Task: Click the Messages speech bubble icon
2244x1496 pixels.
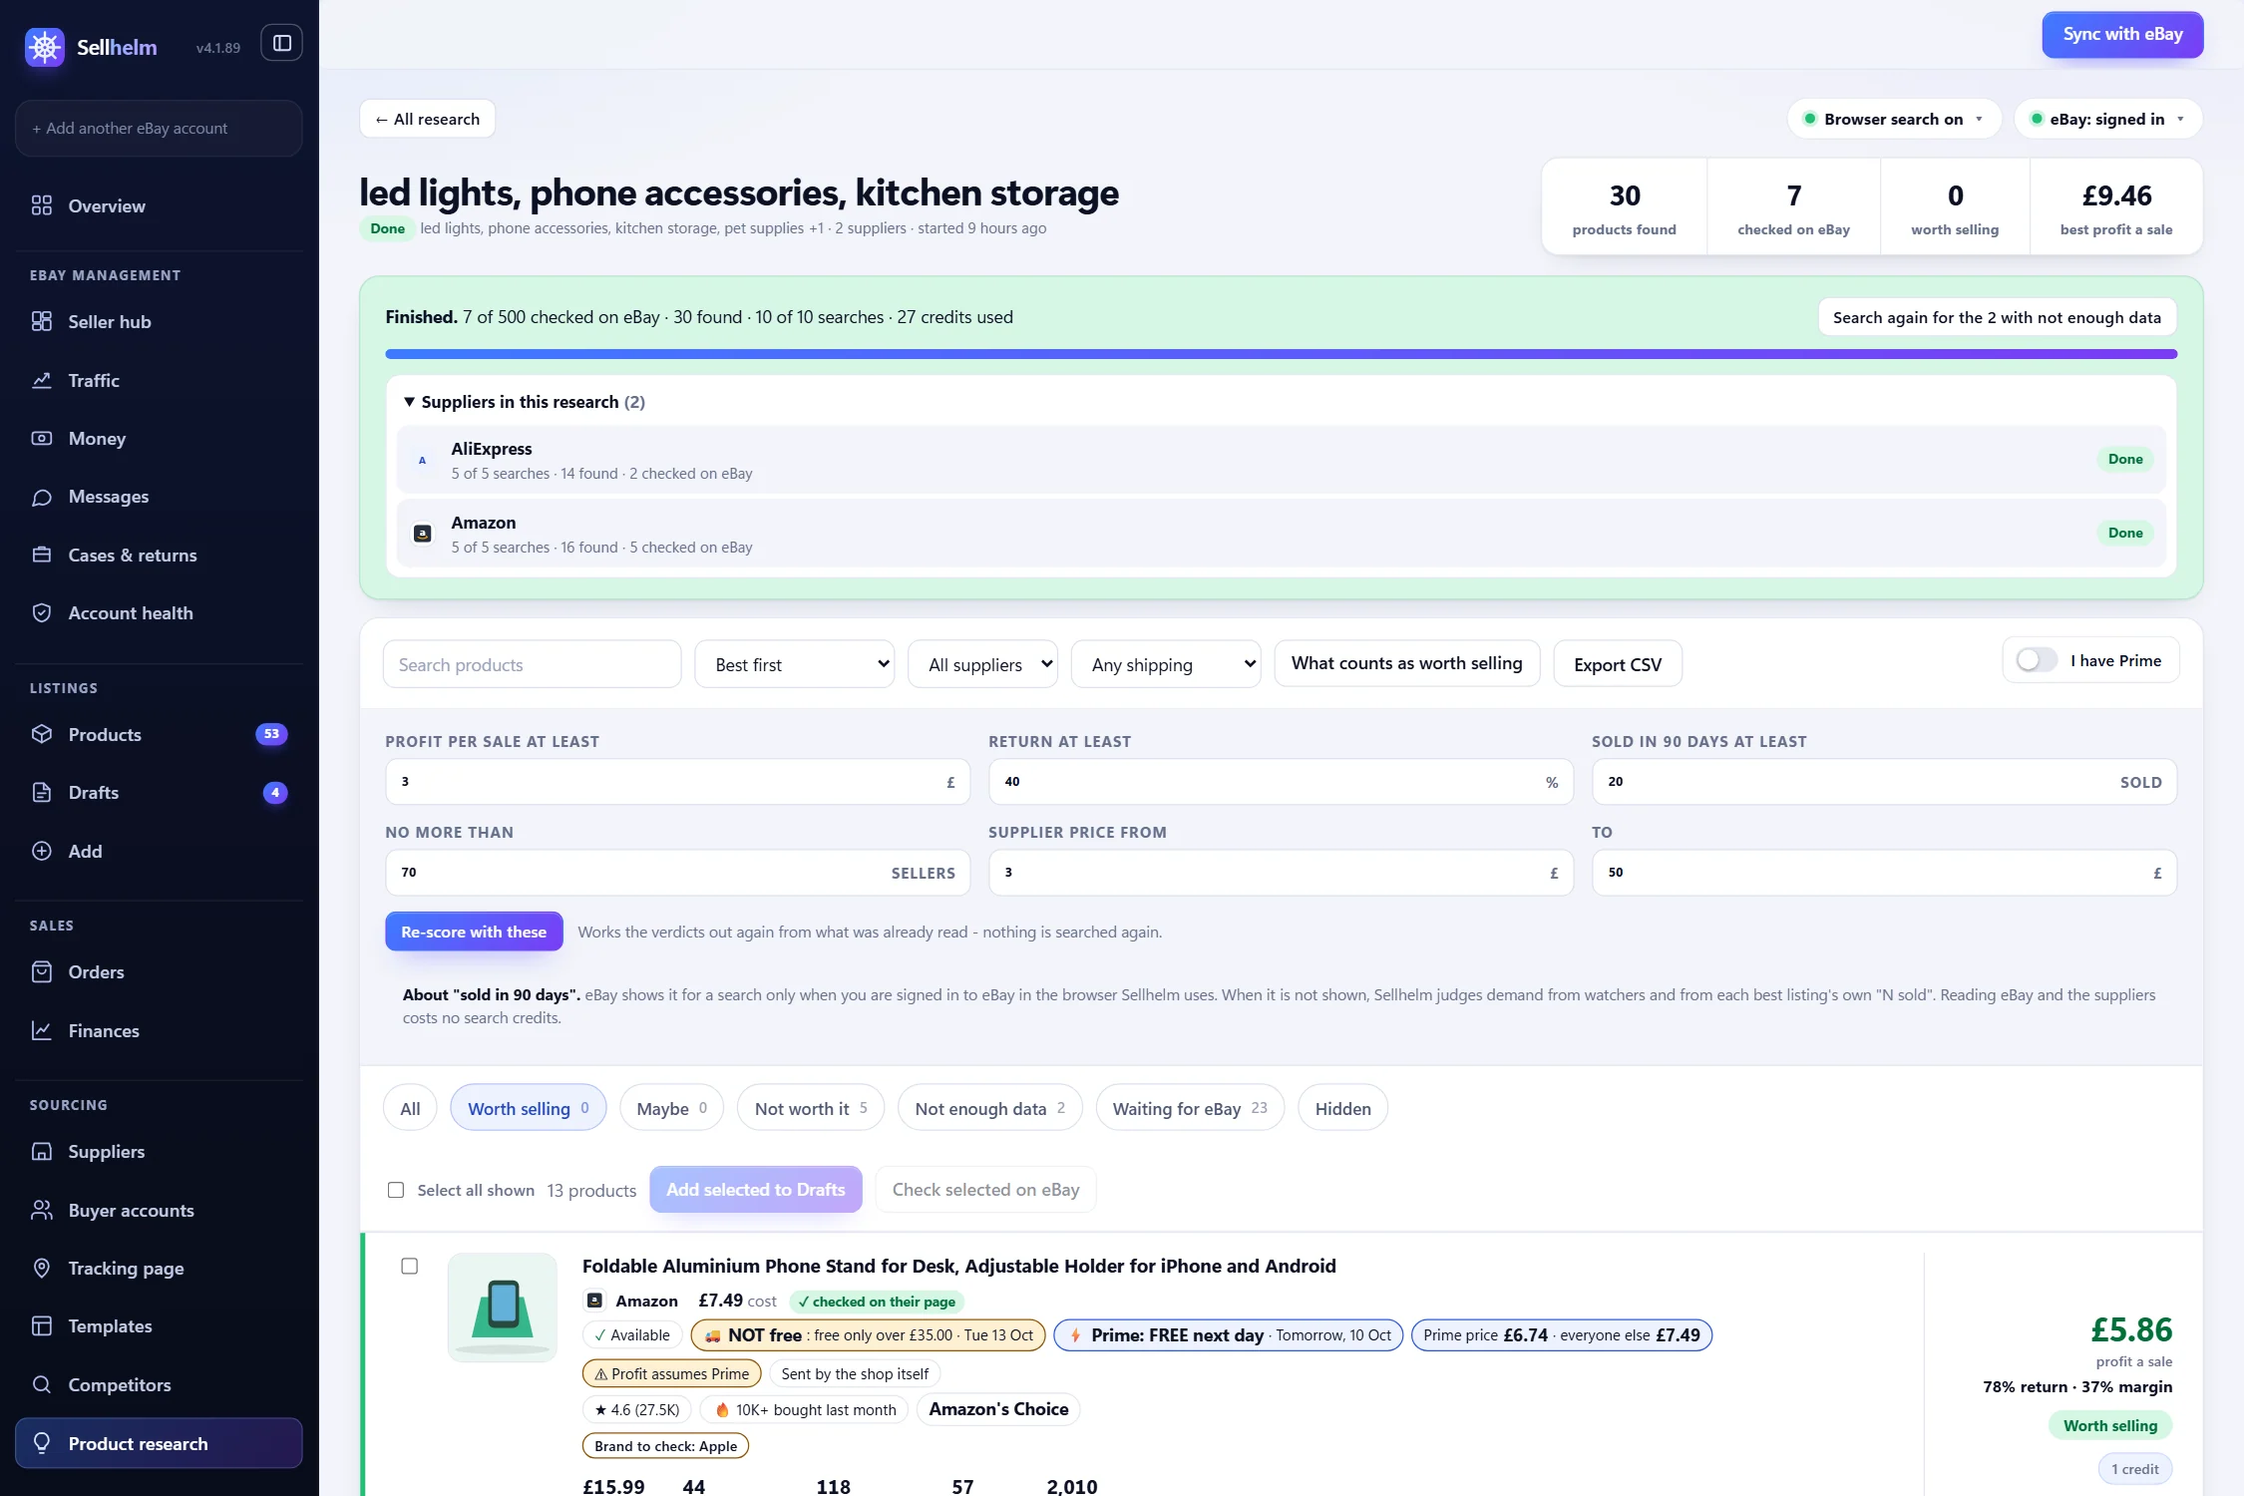Action: [x=42, y=497]
